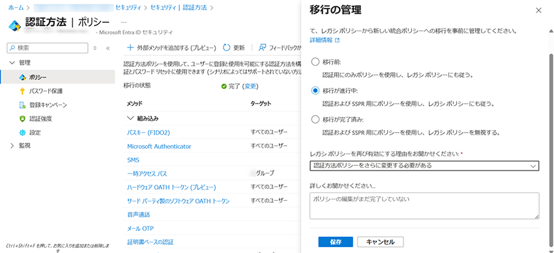554x253 pixels.
Task: Click the メソッド column header
Action: pos(135,103)
